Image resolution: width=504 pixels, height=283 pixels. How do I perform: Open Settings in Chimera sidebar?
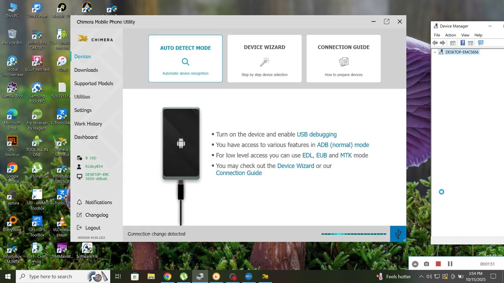click(83, 110)
